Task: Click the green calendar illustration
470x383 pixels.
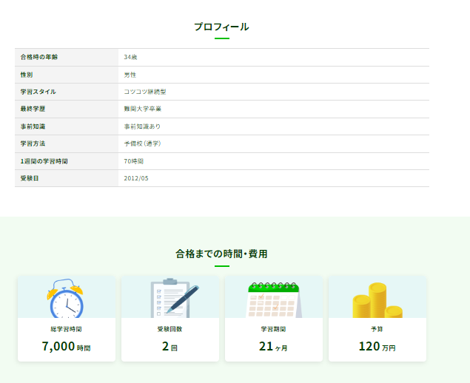Action: (274, 299)
